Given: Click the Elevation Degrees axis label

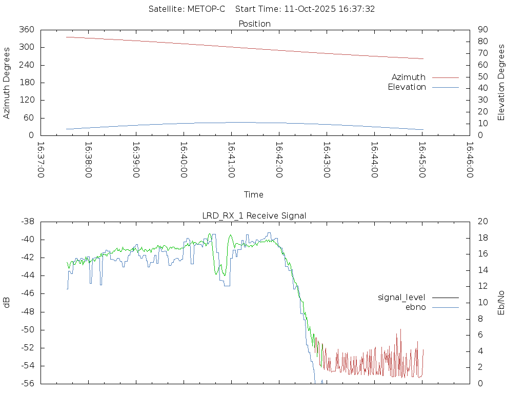Looking at the screenshot, I should click(501, 83).
